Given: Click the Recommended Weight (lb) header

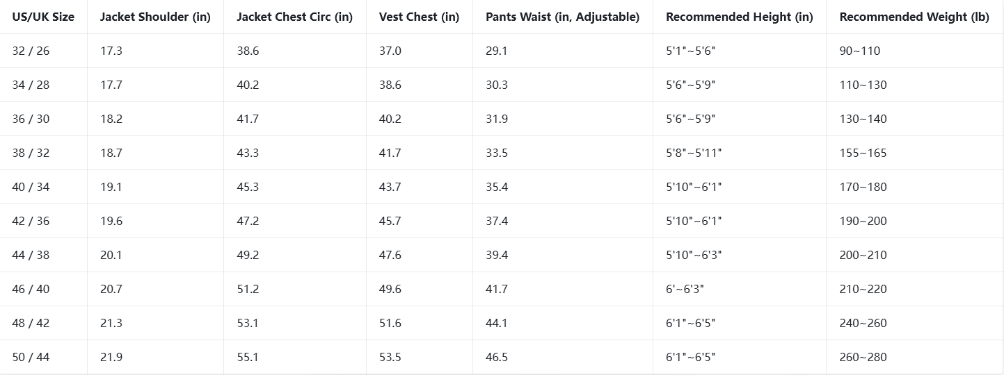Looking at the screenshot, I should 914,17.
